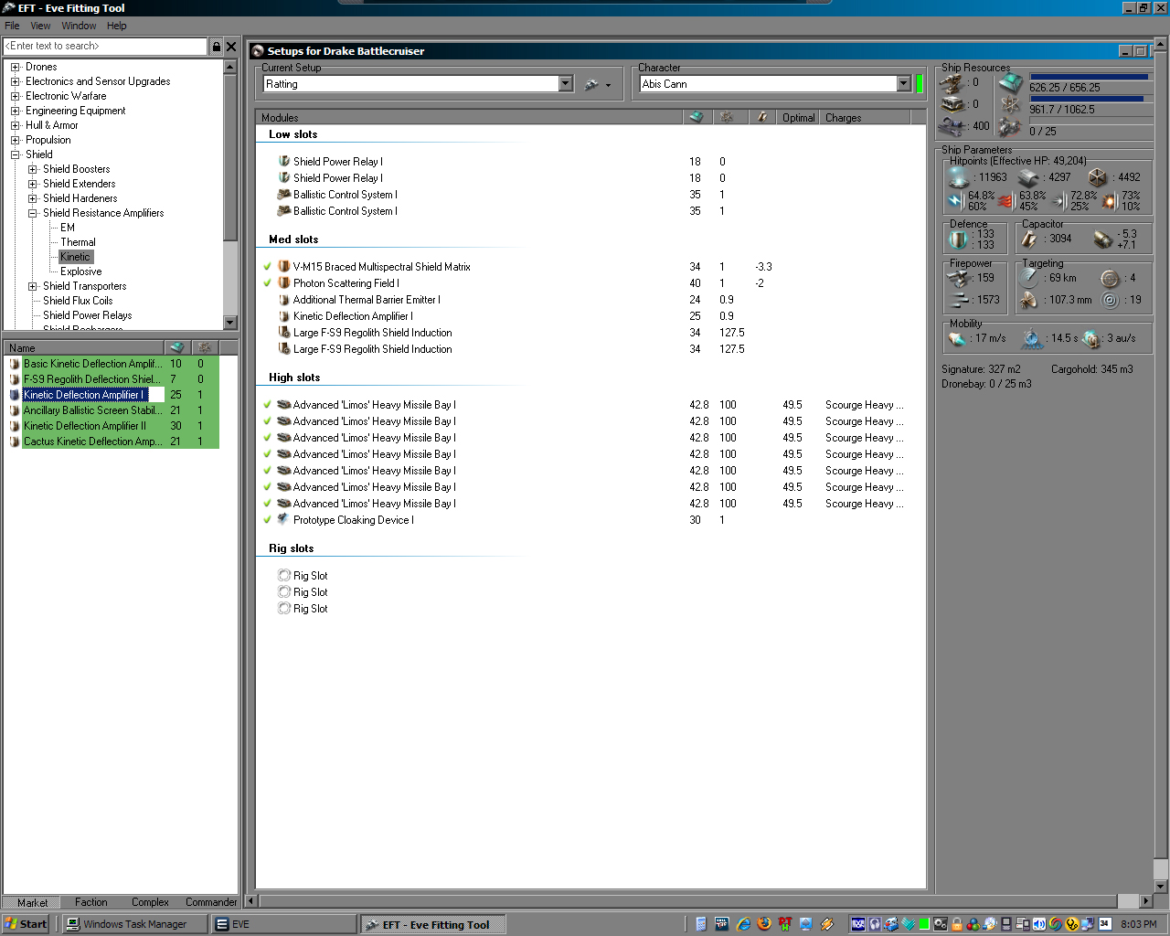Switch to the Complex tab
This screenshot has height=936, width=1170.
tap(150, 902)
